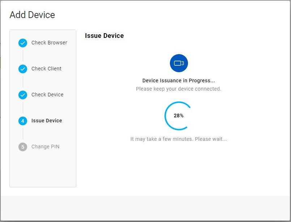This screenshot has height=222, width=291.
Task: Click the Please keep your device connected text
Action: (x=179, y=89)
